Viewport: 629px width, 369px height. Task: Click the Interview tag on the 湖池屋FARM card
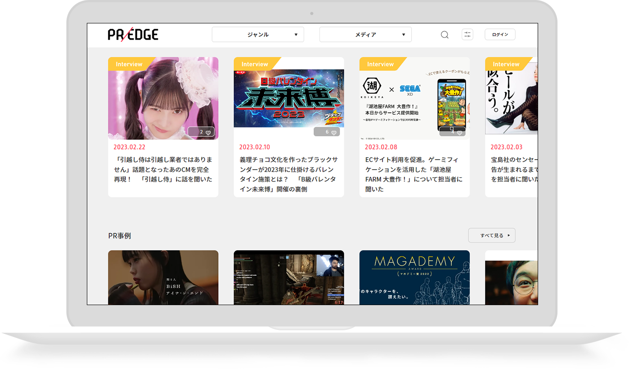click(x=381, y=64)
